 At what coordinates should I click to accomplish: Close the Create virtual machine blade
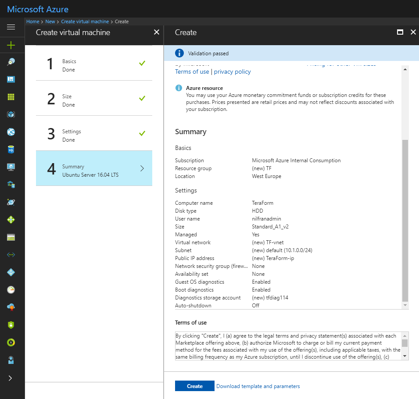[x=157, y=32]
